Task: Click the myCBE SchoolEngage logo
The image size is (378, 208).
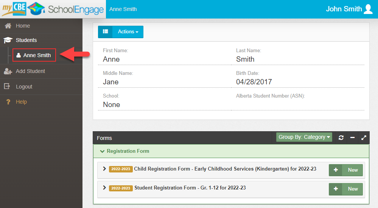Action: [x=52, y=9]
